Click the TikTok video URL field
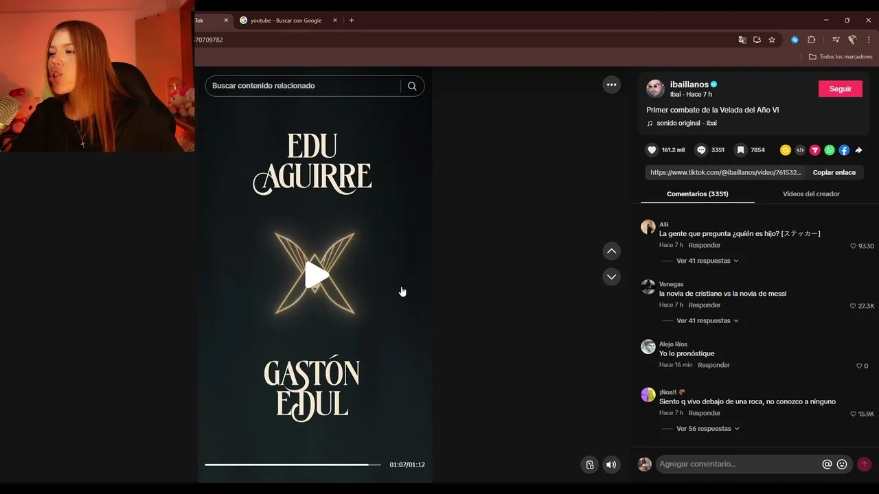 point(725,172)
